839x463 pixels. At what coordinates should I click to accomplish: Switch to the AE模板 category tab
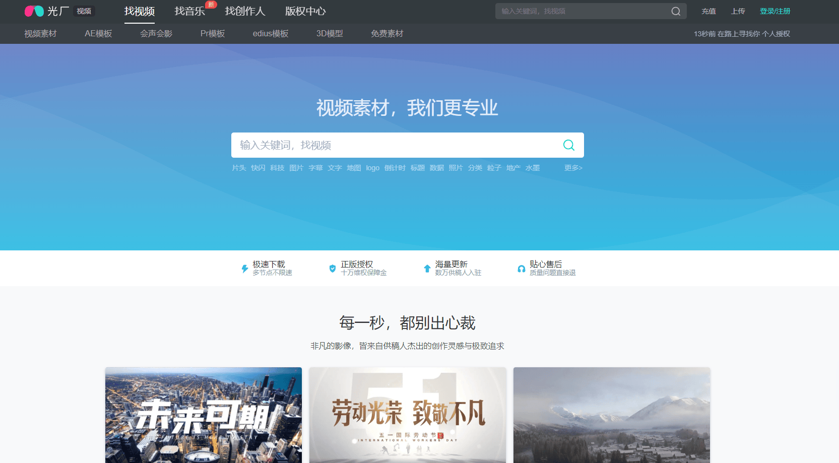pos(98,33)
